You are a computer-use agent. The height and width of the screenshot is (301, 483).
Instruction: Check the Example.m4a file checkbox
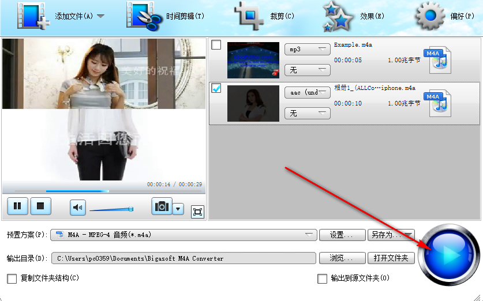click(216, 45)
